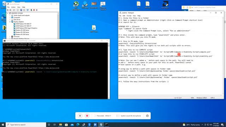Select the file icon in the desktop center
This screenshot has height=127, width=226.
pos(94,29)
